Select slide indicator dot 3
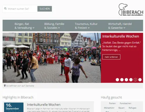 tap(126, 80)
